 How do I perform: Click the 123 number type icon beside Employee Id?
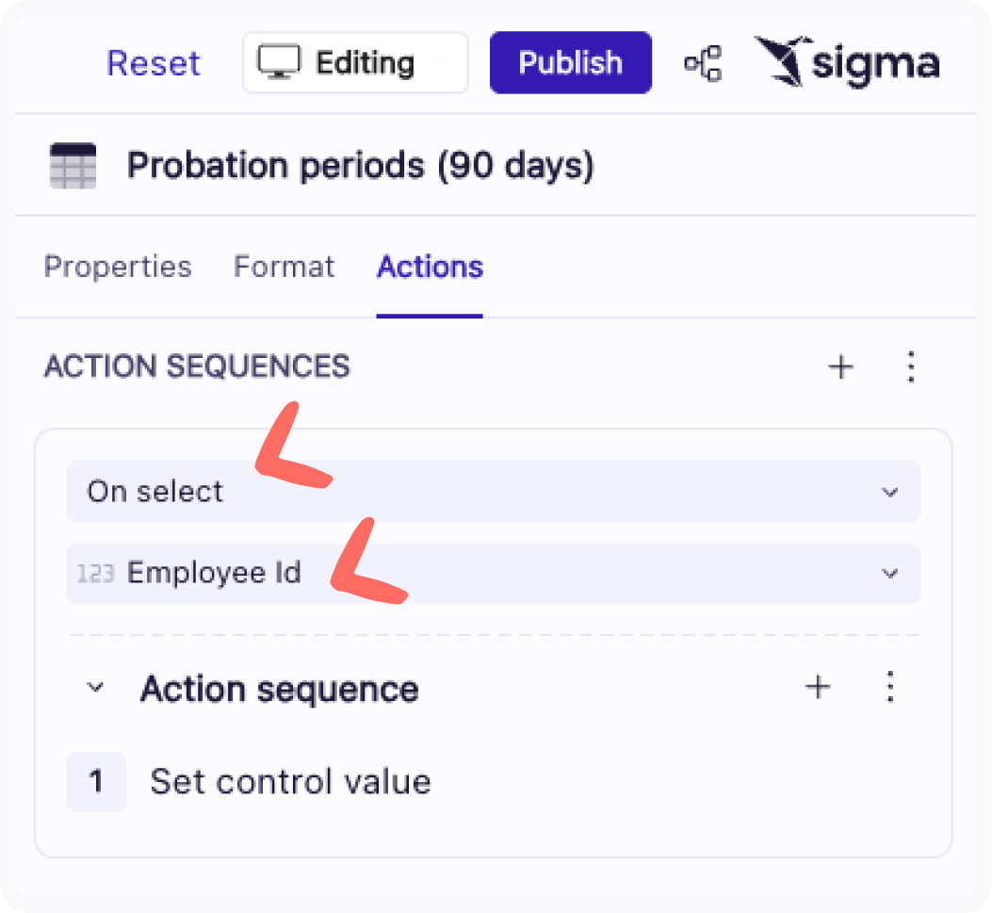tap(96, 573)
